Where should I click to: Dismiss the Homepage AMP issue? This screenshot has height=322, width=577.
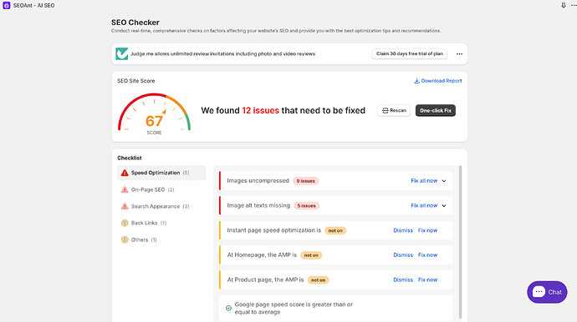point(403,254)
